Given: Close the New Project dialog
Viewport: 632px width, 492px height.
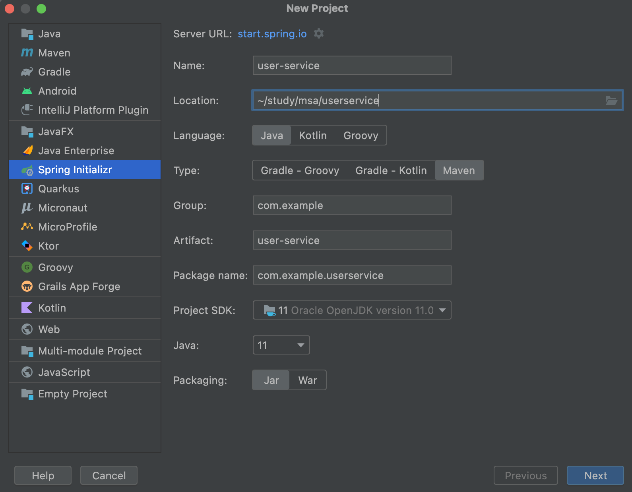Looking at the screenshot, I should point(10,9).
